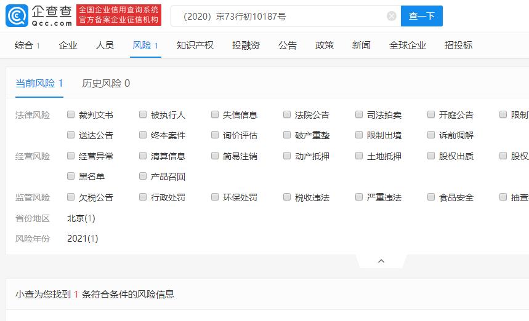Check the 开庭公告 checkbox
Image resolution: width=529 pixels, height=321 pixels.
[431, 114]
